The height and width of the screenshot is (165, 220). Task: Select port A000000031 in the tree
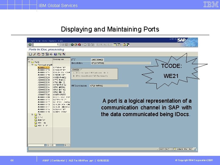coord(44,82)
